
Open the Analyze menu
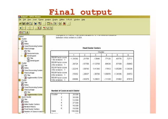point(48,20)
